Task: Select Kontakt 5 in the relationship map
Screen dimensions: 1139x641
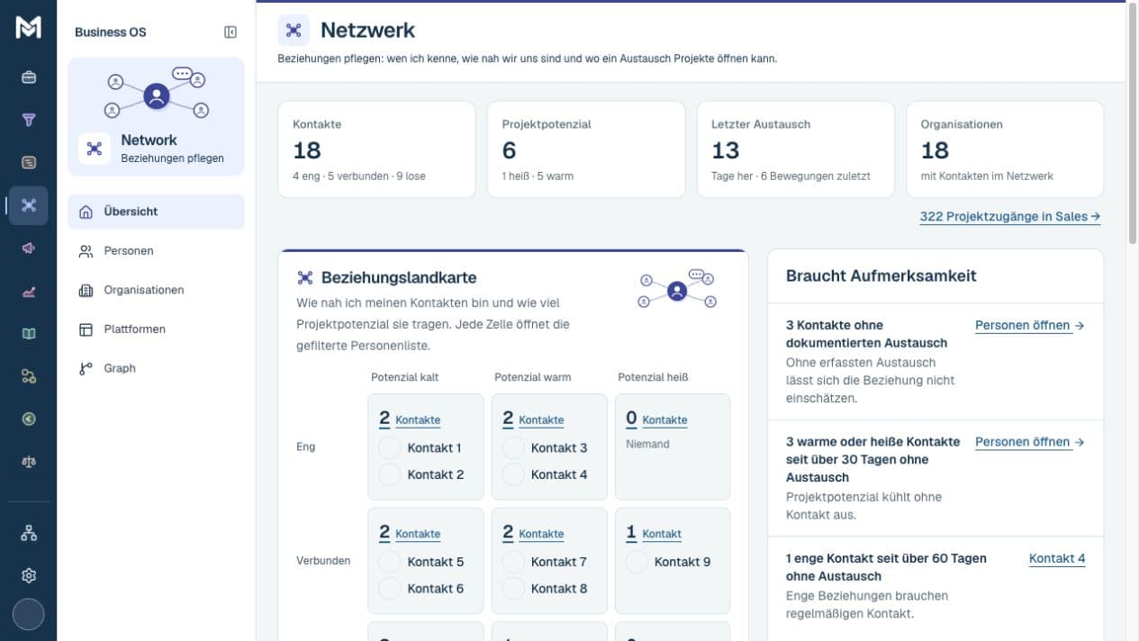Action: click(420, 562)
